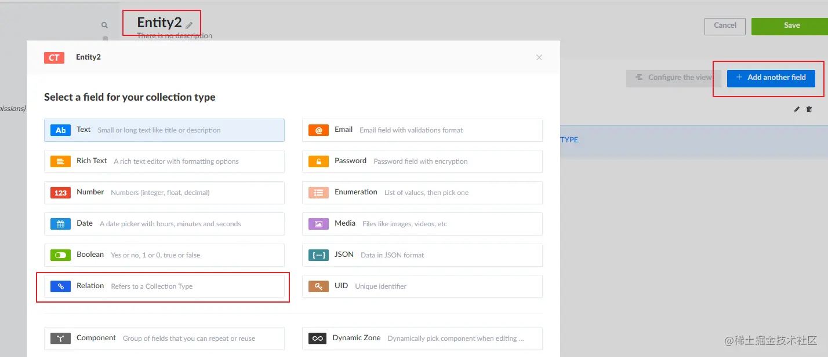Select the Text field icon
The height and width of the screenshot is (357, 828).
pos(60,130)
